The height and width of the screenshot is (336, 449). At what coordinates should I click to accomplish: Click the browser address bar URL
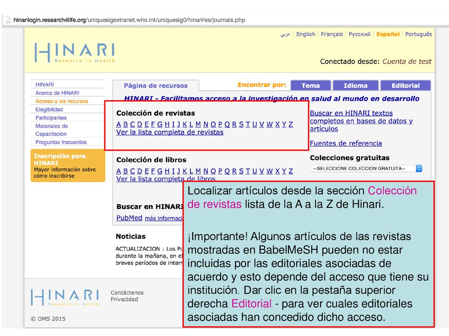pyautogui.click(x=129, y=20)
